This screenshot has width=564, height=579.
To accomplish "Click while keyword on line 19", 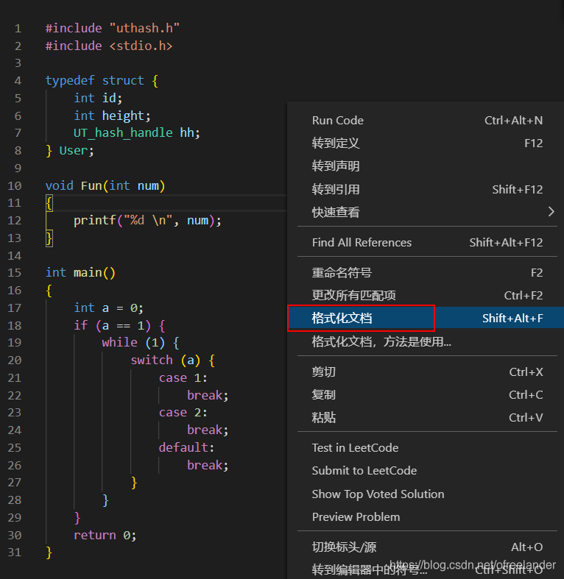I will (119, 343).
